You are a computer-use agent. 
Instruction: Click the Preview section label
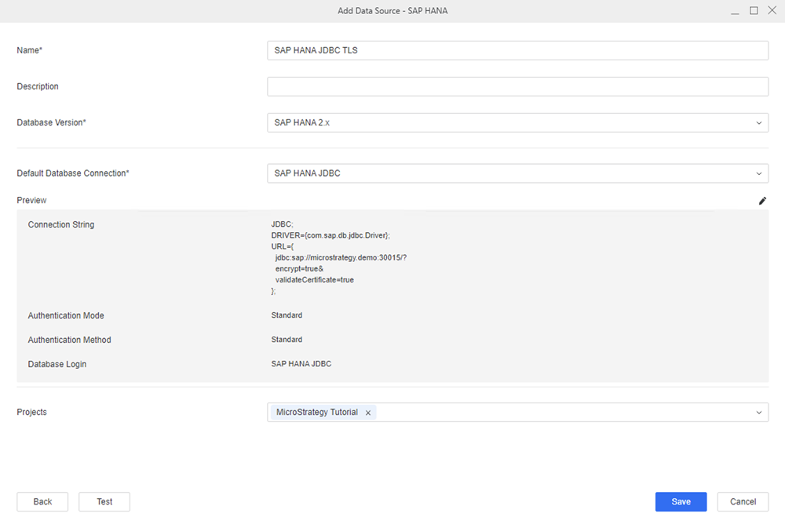click(31, 200)
